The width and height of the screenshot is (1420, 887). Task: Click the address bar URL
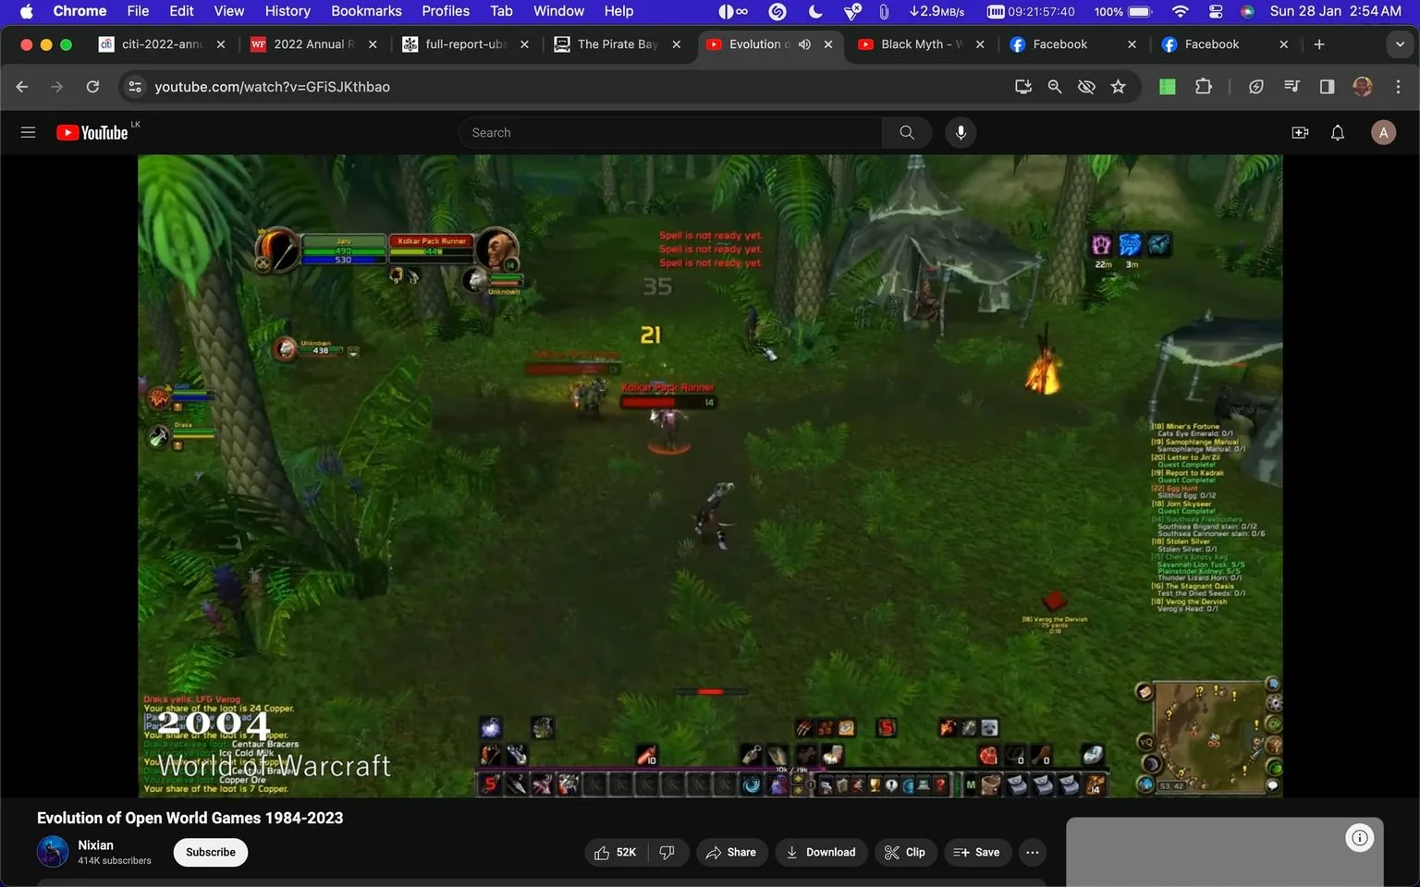[x=272, y=87]
